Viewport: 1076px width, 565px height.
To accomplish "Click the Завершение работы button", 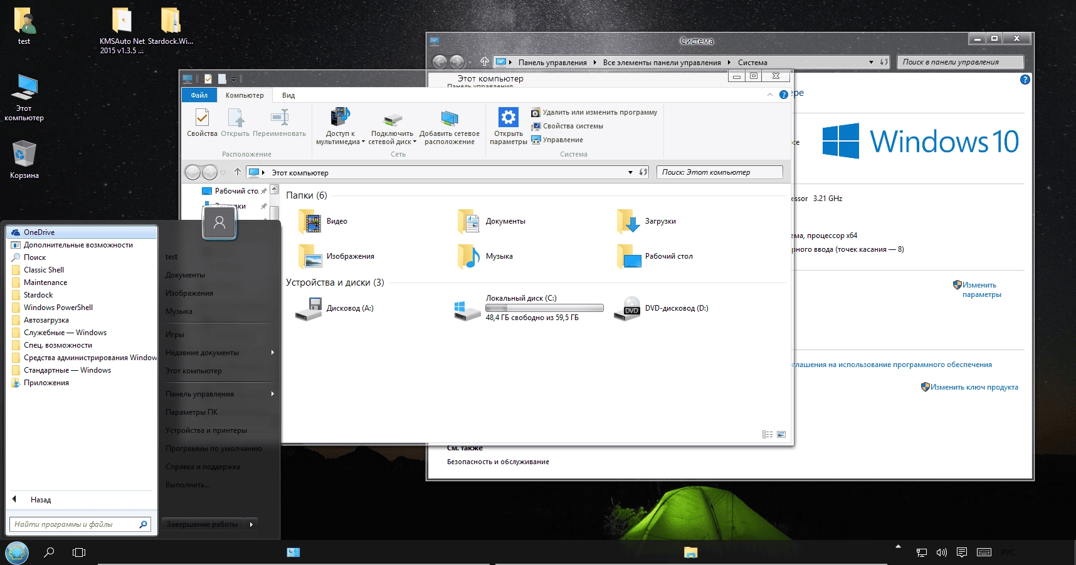I will point(203,524).
